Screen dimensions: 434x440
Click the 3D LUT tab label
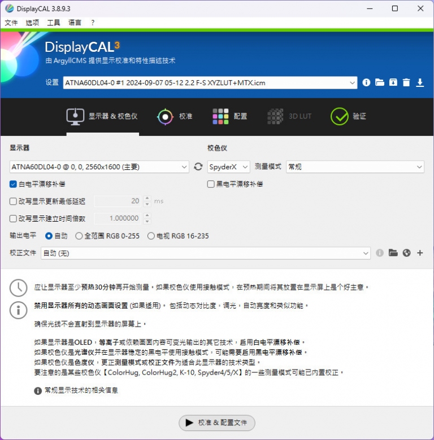coord(300,116)
